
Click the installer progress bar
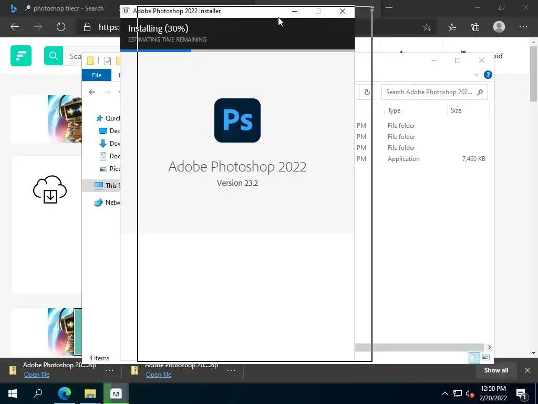(x=237, y=51)
